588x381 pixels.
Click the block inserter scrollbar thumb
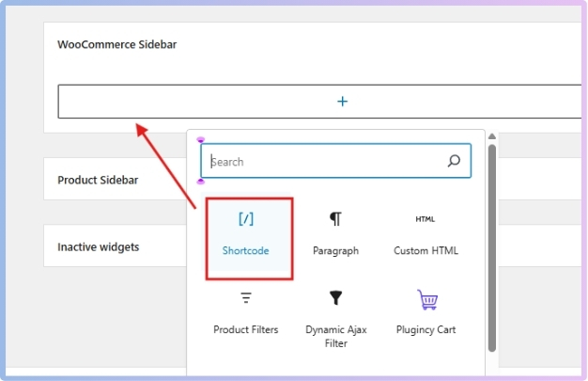point(492,248)
